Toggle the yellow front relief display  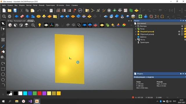coord(102,25)
